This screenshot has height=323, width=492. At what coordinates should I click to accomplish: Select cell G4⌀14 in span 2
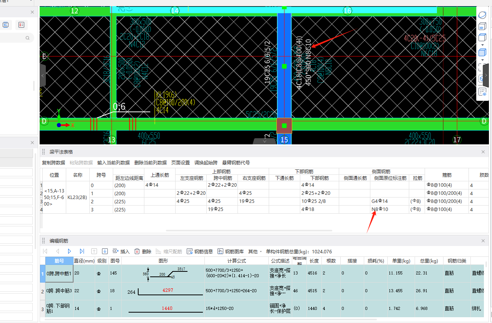pyautogui.click(x=389, y=201)
